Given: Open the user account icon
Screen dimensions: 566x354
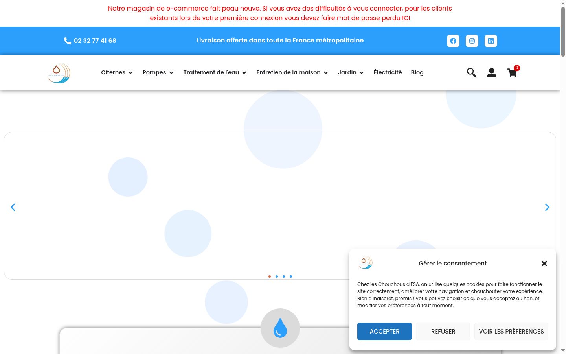Looking at the screenshot, I should click(x=492, y=73).
